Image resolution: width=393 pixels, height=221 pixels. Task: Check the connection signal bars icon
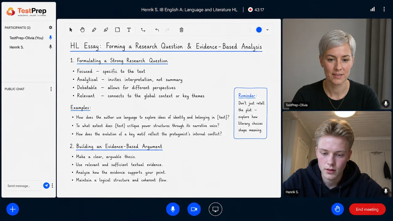(x=372, y=9)
